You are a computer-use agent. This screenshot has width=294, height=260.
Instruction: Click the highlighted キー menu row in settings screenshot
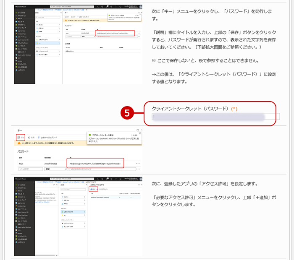(x=48, y=43)
